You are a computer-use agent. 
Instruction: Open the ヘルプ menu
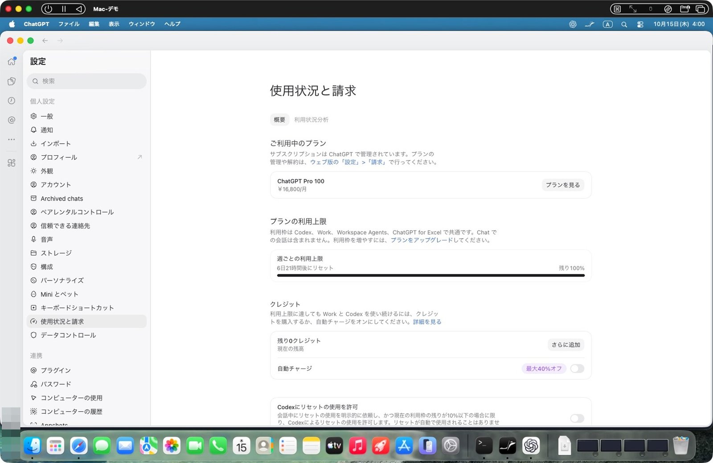(172, 24)
